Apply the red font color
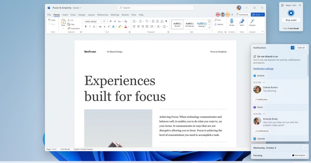The image size is (311, 163). tap(126, 26)
